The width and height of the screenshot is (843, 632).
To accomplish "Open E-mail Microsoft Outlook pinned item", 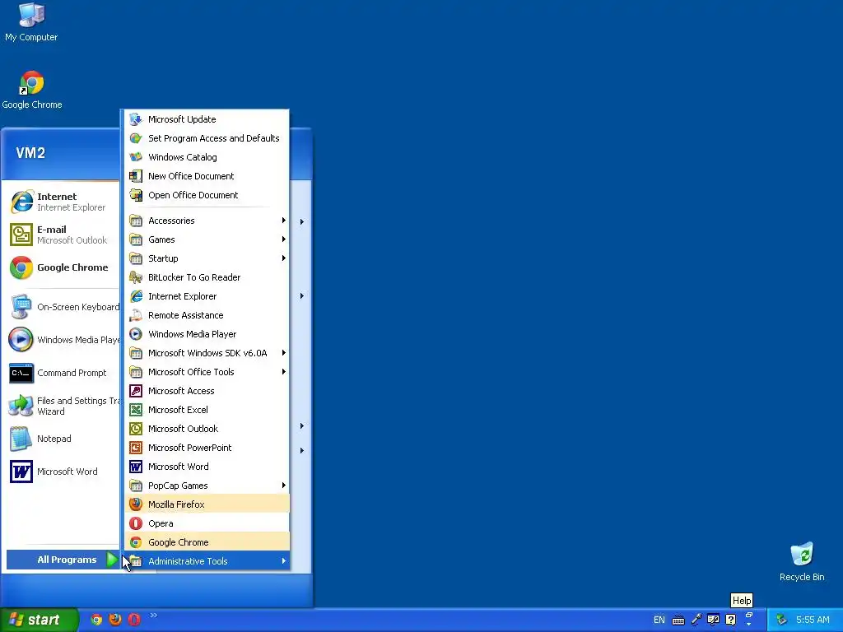I will tap(63, 235).
